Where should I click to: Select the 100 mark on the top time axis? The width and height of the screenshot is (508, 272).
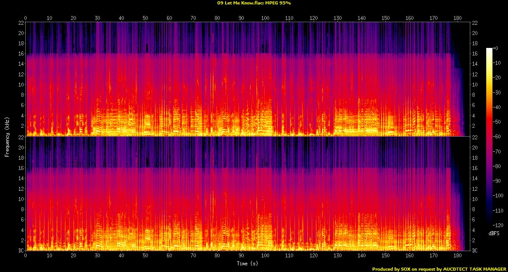click(x=265, y=18)
